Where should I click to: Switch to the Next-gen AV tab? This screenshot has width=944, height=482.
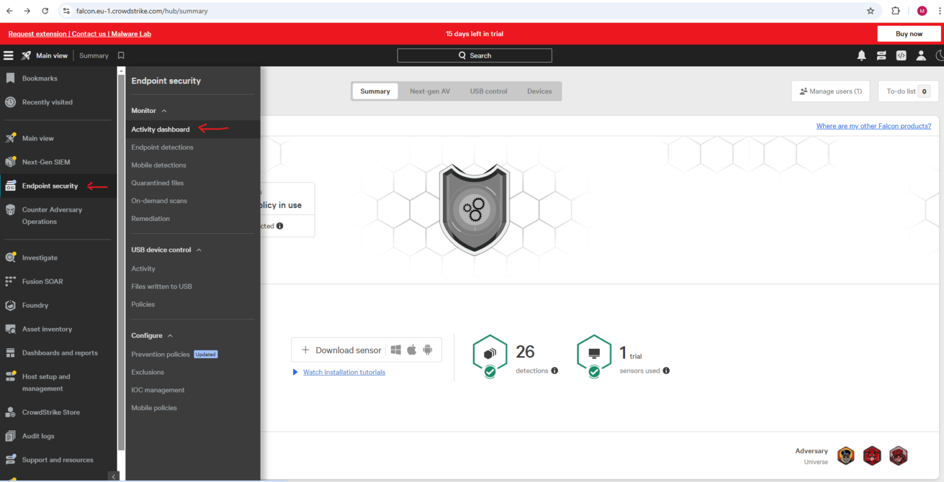[430, 91]
